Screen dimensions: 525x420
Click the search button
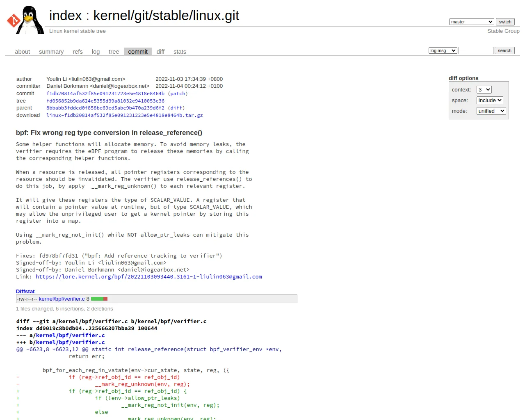click(x=504, y=50)
